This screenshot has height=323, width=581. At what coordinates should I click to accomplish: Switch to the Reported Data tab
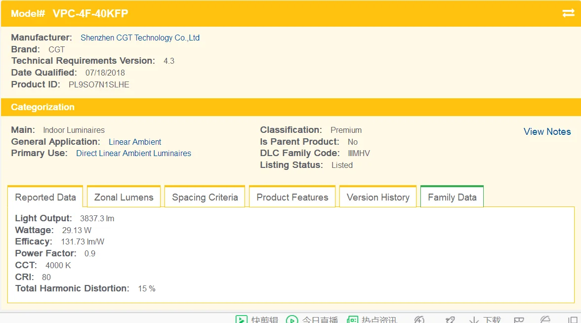45,198
